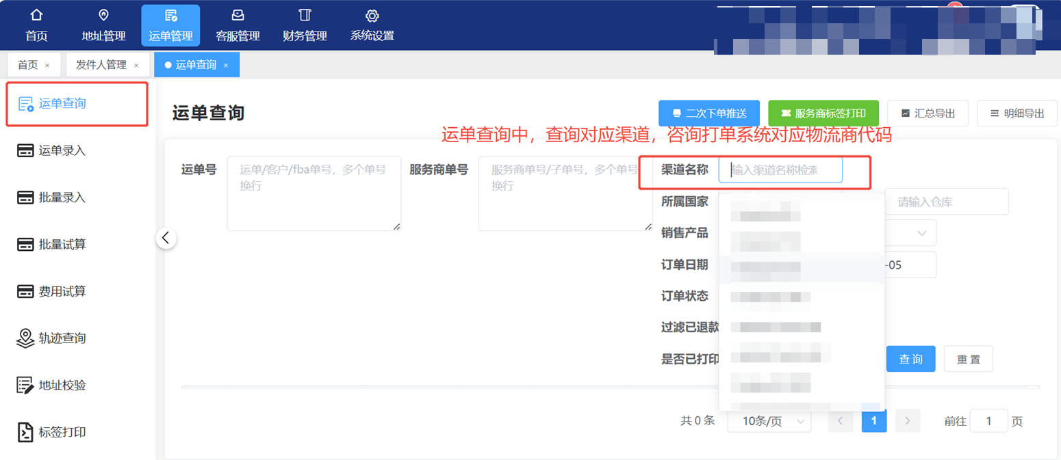Click the 明细导出 button

tap(1017, 113)
